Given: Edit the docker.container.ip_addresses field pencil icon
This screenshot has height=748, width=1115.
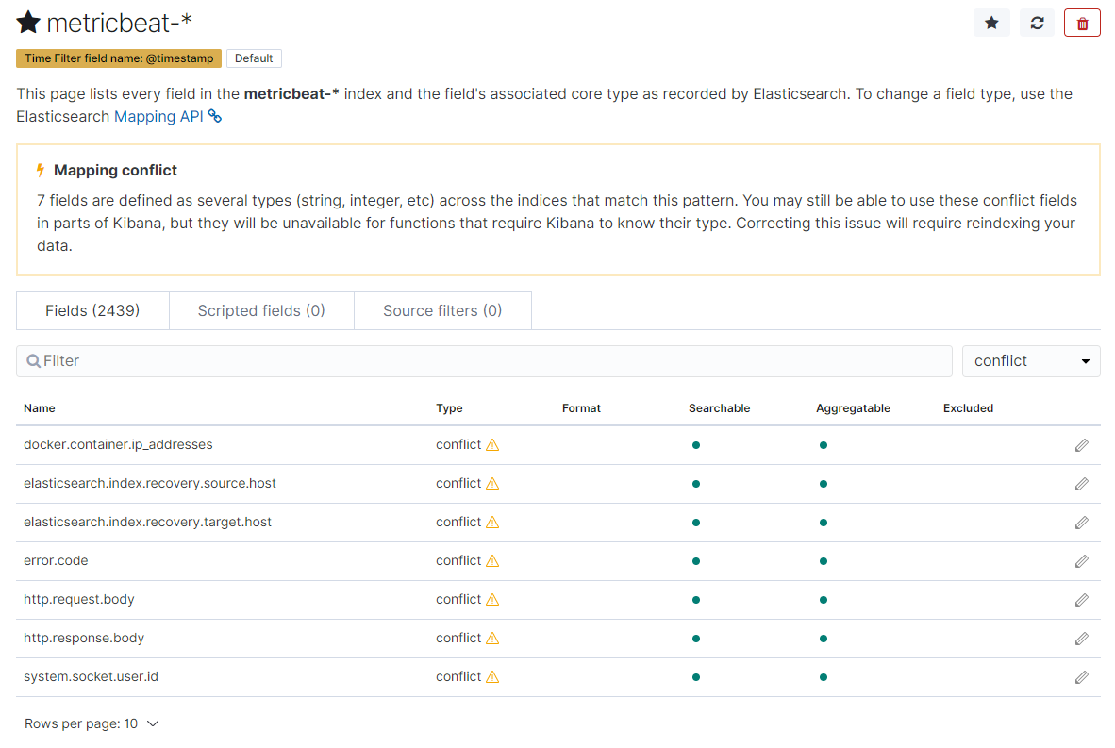Looking at the screenshot, I should (1081, 445).
